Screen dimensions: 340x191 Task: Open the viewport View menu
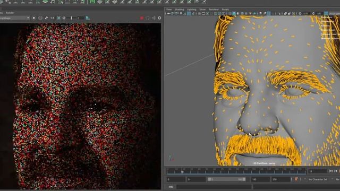(169, 10)
